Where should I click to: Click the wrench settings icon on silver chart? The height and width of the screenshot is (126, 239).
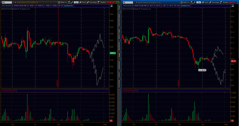[195, 2]
